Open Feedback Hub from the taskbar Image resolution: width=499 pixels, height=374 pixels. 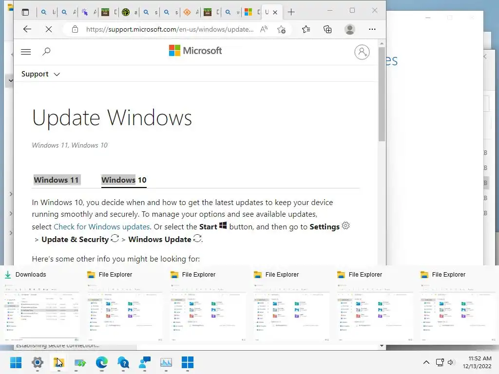145,362
